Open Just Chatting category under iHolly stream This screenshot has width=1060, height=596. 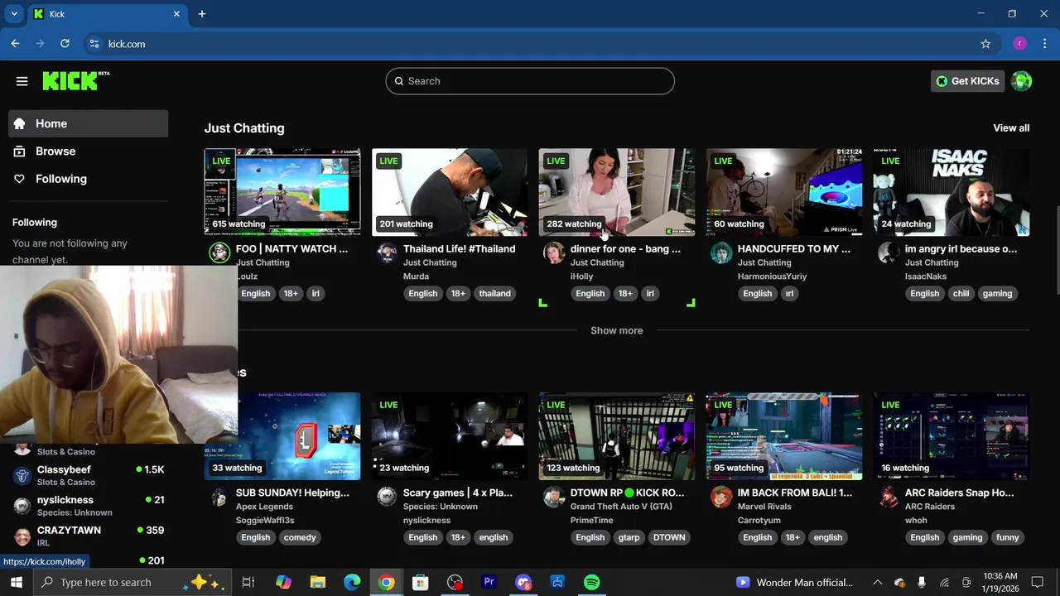597,263
